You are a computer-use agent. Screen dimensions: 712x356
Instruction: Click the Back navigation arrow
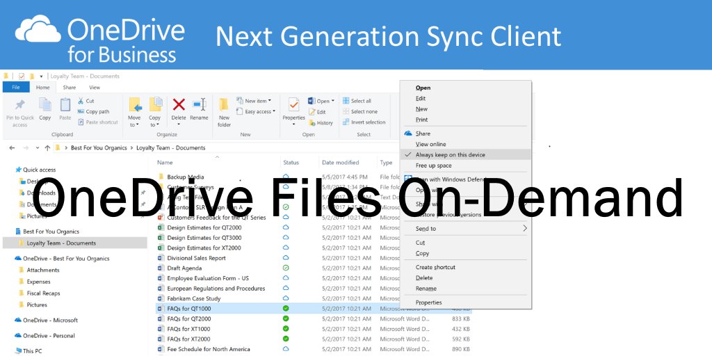(12, 148)
